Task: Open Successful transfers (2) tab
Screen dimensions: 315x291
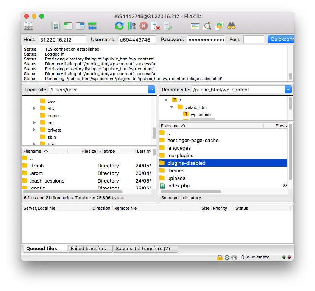Action: coord(145,248)
